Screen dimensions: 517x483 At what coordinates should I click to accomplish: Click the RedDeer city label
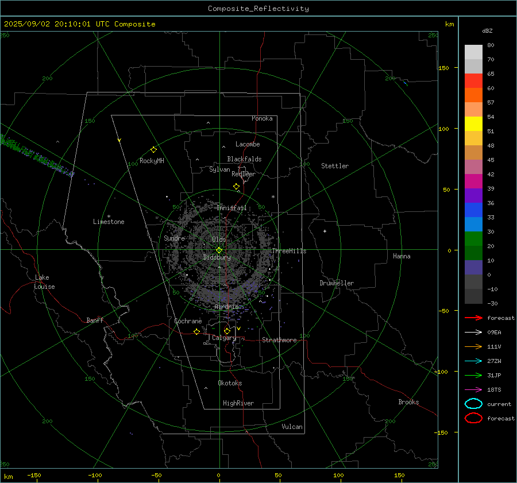click(x=244, y=174)
